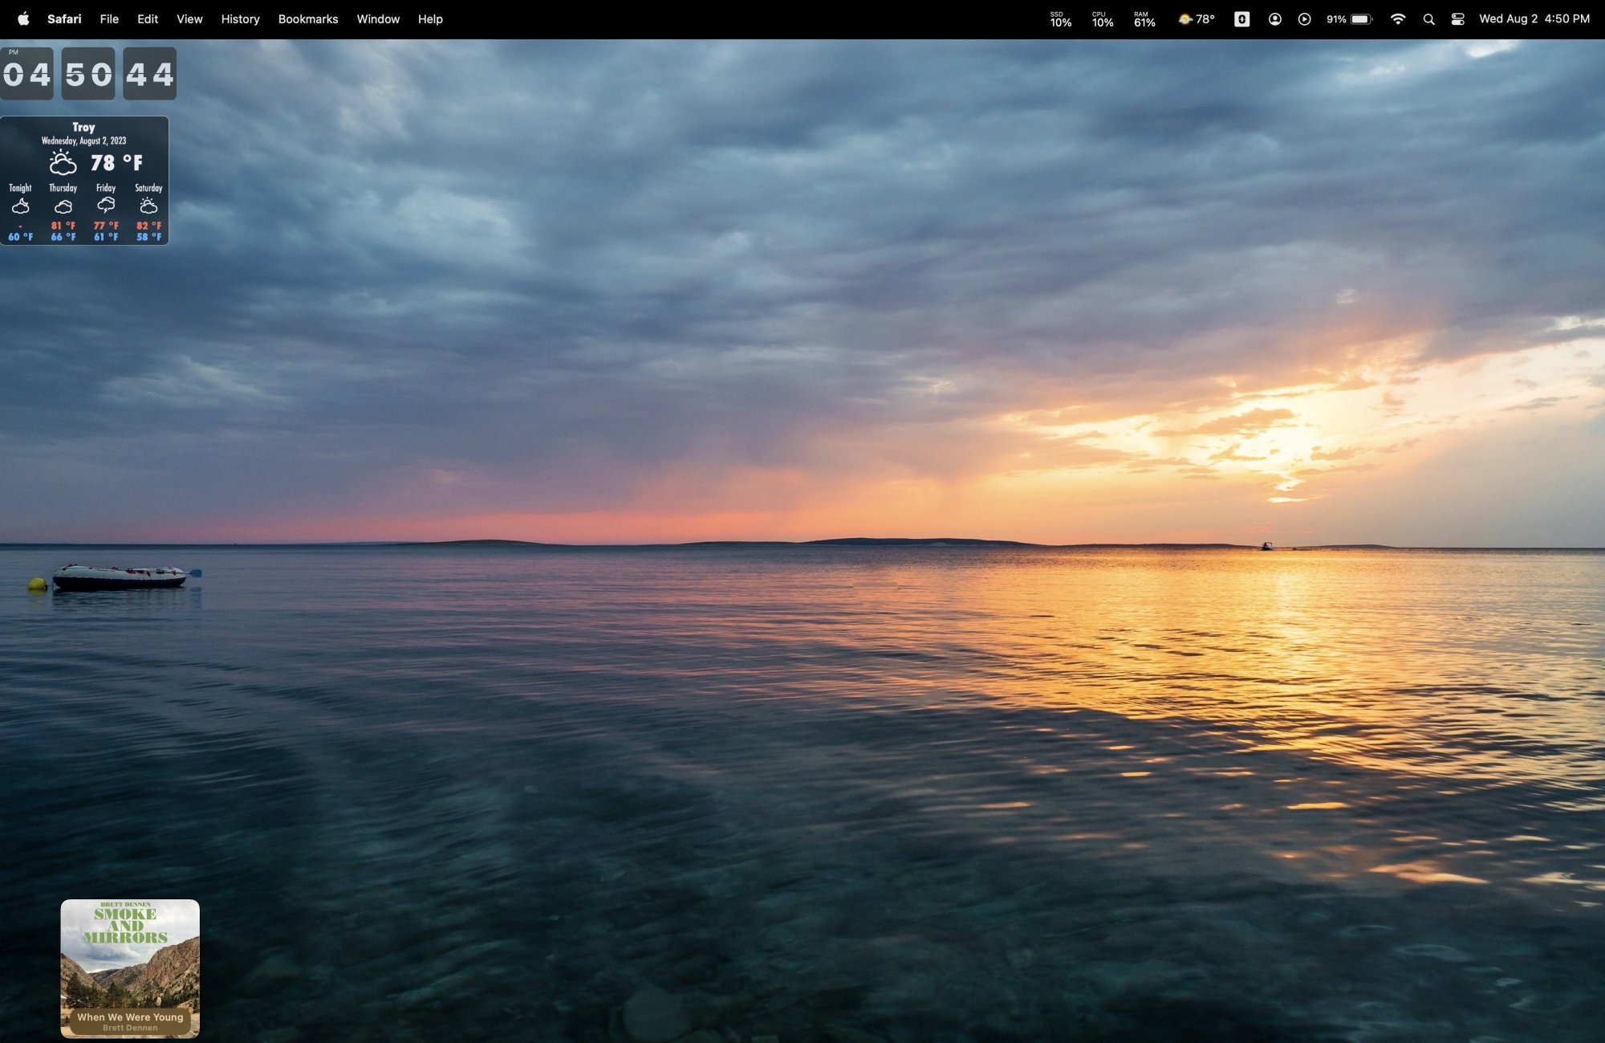Open the Apple menu
1605x1043 pixels.
point(23,18)
